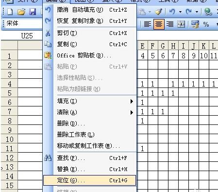Screen dimensions: 218x192
Task: Select row 4 header
Action: (x=9, y=84)
